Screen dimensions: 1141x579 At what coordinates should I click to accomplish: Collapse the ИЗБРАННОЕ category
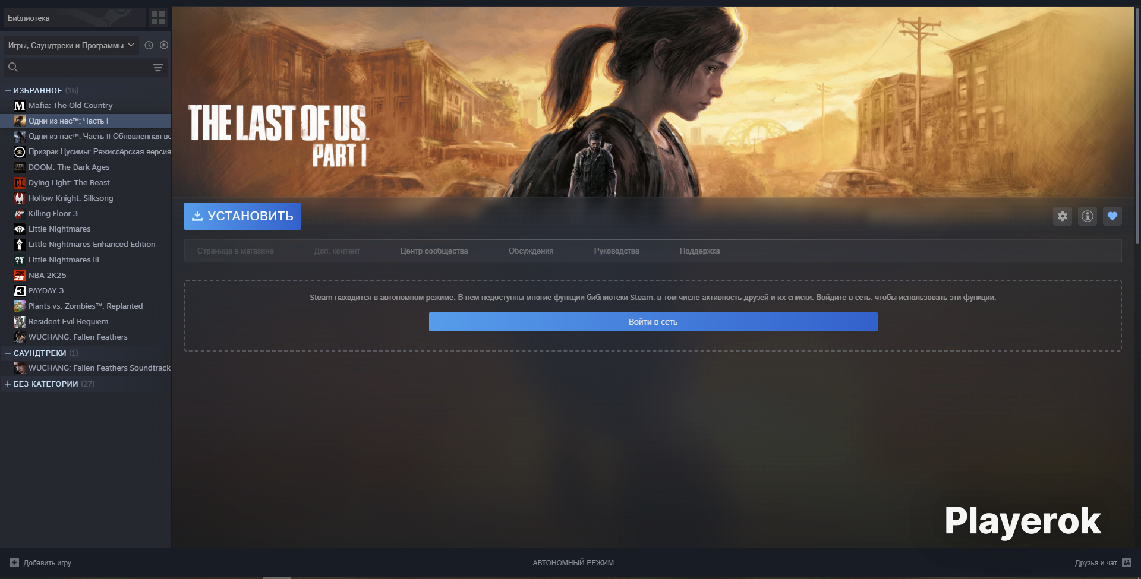[x=8, y=91]
